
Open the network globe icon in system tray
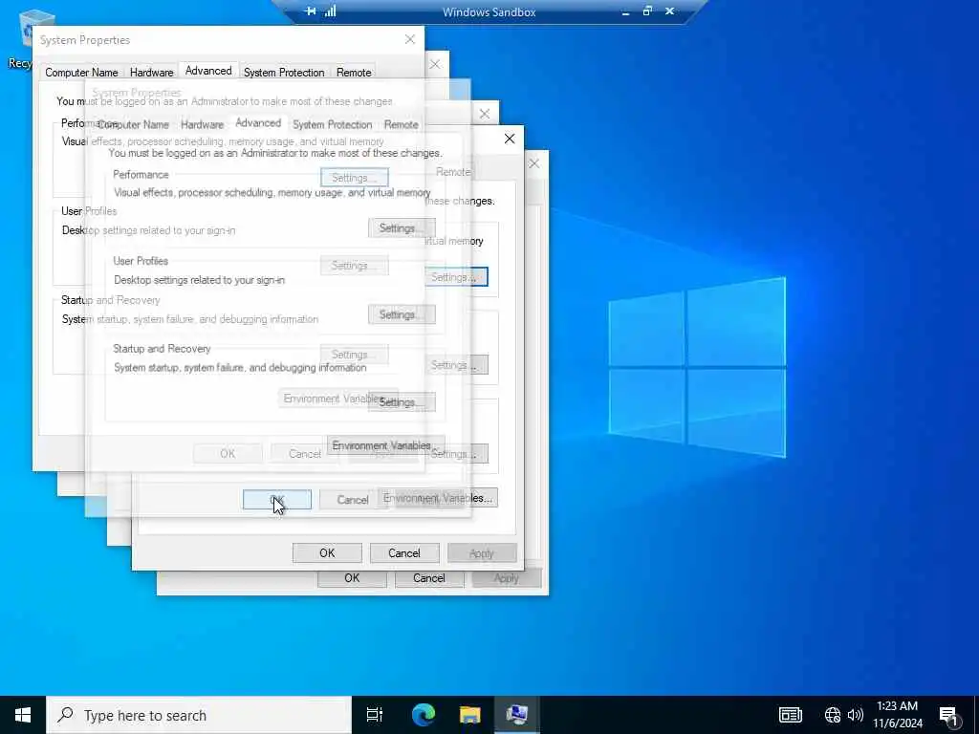833,715
